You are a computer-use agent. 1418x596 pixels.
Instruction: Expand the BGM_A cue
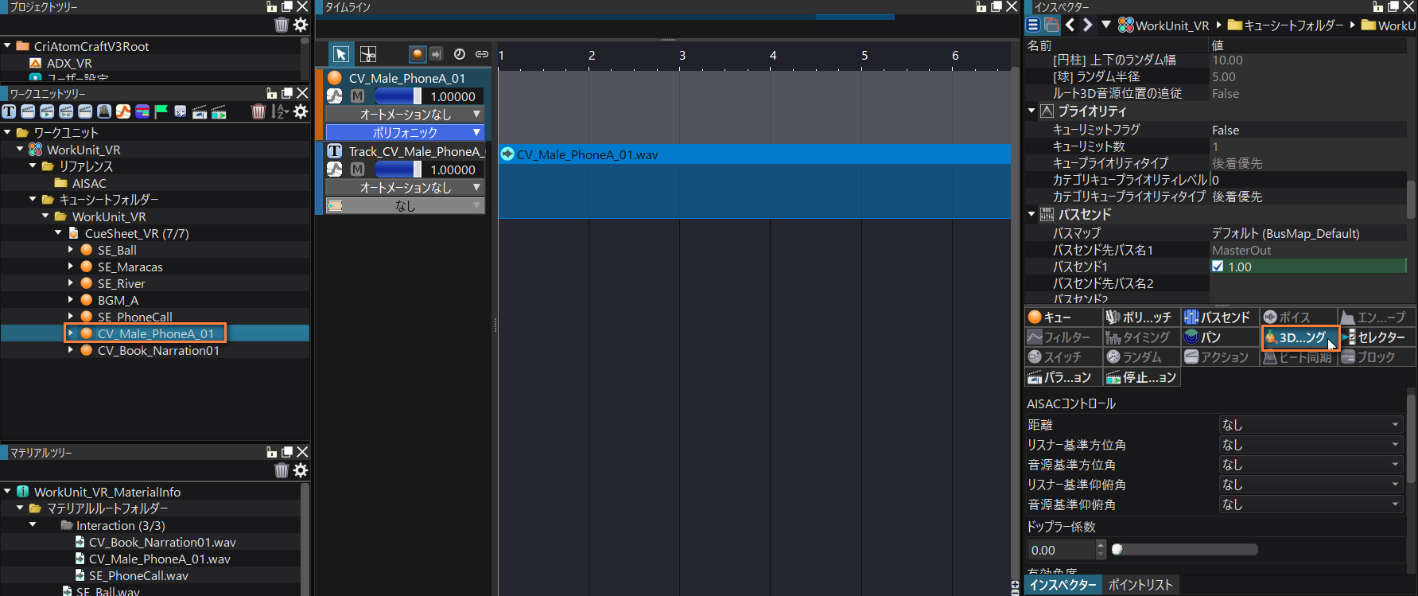(x=71, y=300)
